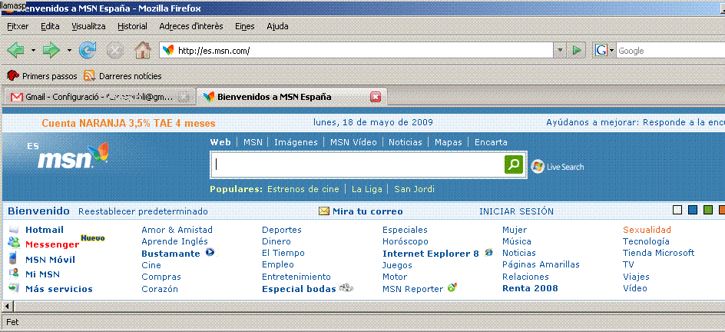This screenshot has height=332, width=725.
Task: Click Reestablecer predeterminado link
Action: click(x=143, y=211)
